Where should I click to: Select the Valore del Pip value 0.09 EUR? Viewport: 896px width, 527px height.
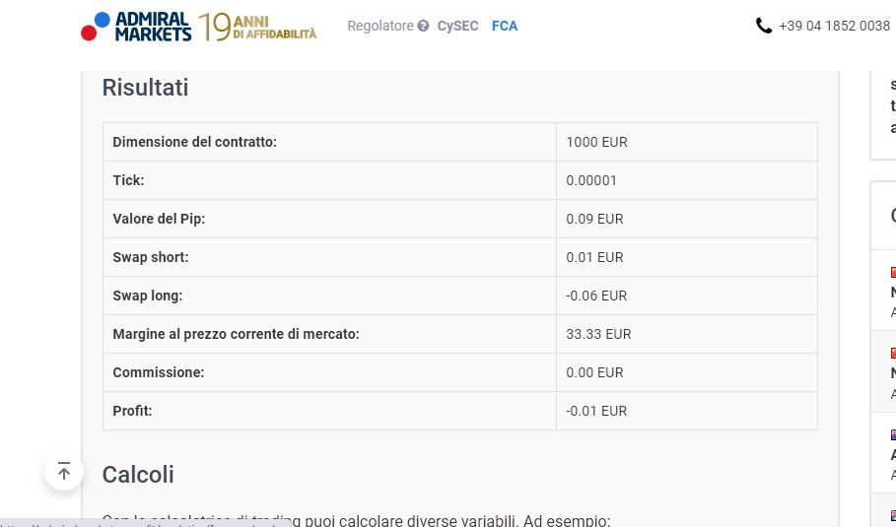594,219
